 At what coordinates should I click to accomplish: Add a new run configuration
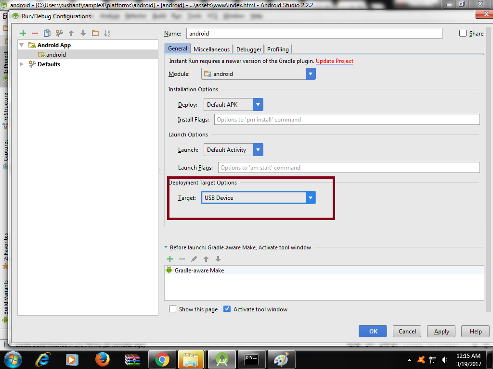(x=23, y=33)
